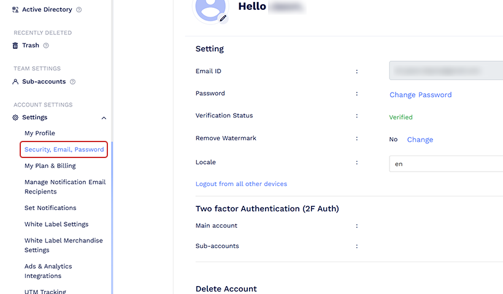Viewport: 503px width, 294px height.
Task: Open My Profile in settings menu
Action: (x=40, y=133)
